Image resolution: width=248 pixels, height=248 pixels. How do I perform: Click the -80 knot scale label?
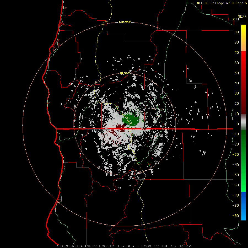236,206
